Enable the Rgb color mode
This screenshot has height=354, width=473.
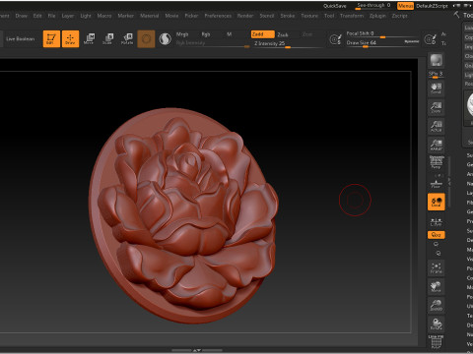click(x=206, y=34)
